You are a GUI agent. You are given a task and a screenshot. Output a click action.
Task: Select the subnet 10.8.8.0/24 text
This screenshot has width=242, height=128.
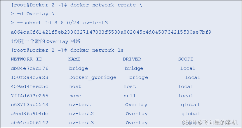pyautogui.click(x=62, y=23)
